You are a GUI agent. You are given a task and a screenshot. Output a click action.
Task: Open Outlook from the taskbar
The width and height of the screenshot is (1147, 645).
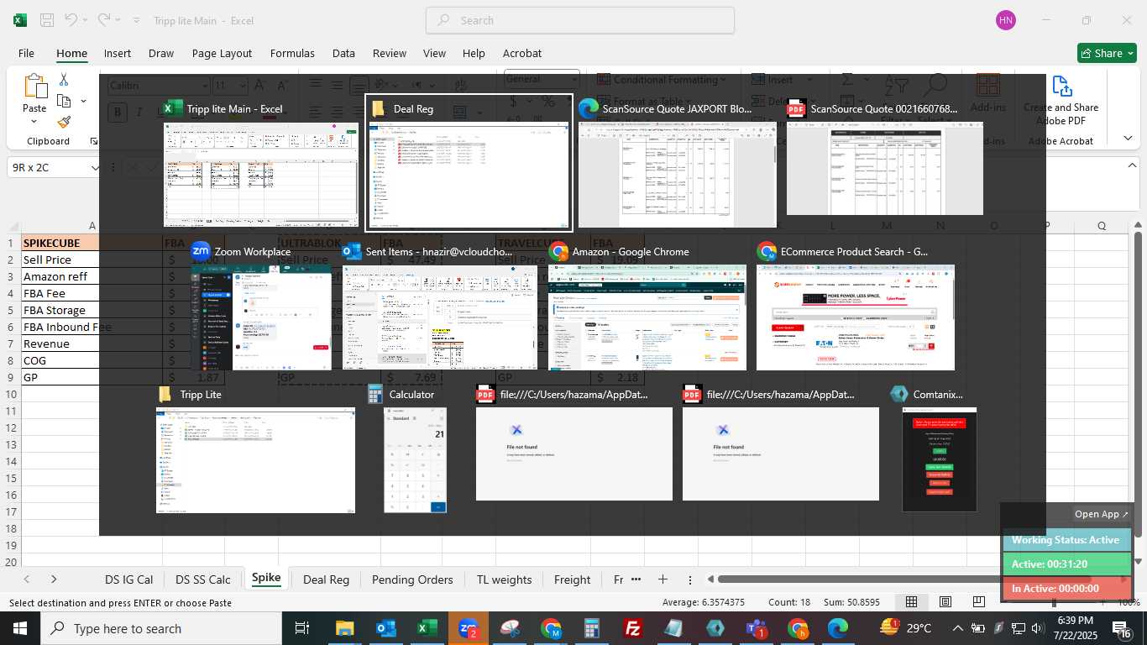(x=385, y=628)
